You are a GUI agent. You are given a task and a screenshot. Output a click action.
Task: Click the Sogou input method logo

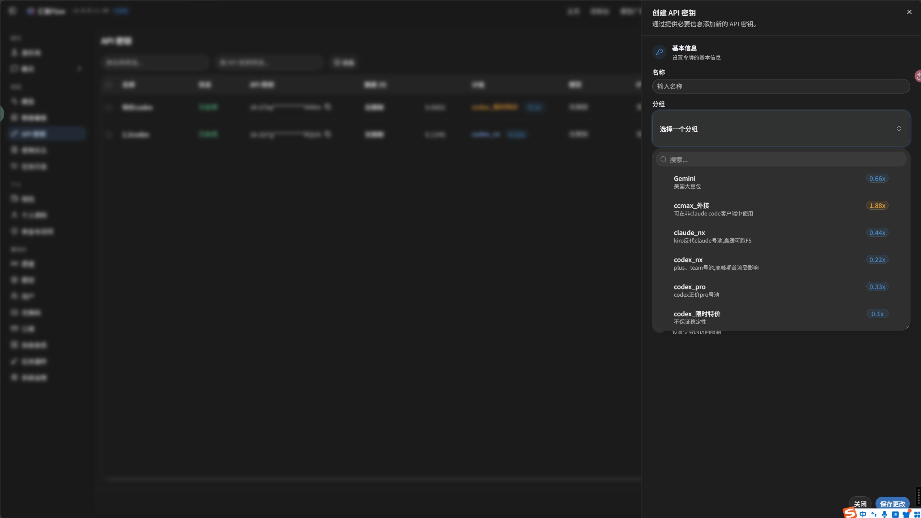849,513
